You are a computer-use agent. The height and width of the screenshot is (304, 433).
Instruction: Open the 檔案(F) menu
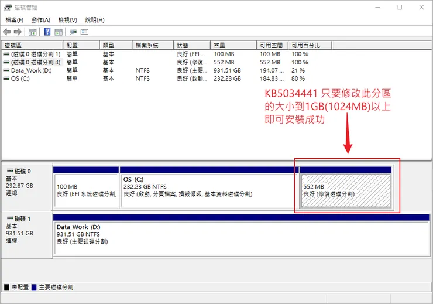(15, 20)
